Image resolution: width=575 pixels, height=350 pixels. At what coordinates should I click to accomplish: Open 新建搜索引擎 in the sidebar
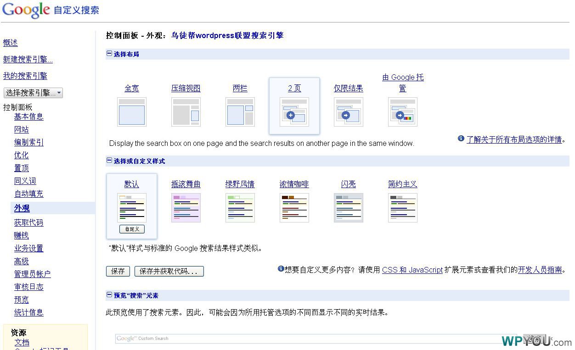(x=28, y=59)
